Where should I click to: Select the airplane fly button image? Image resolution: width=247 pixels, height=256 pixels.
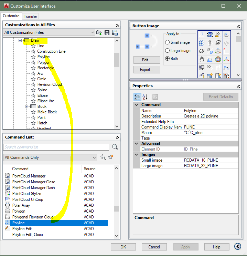(226, 43)
